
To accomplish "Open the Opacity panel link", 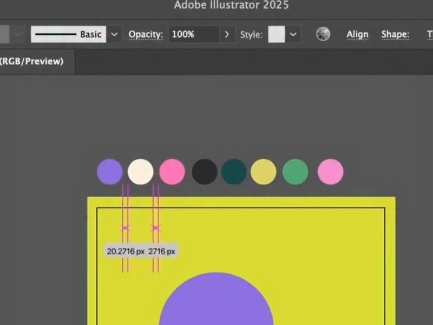I will tap(145, 35).
